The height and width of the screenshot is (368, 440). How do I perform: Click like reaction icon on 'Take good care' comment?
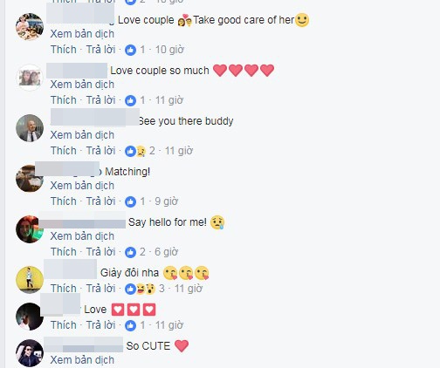[130, 50]
